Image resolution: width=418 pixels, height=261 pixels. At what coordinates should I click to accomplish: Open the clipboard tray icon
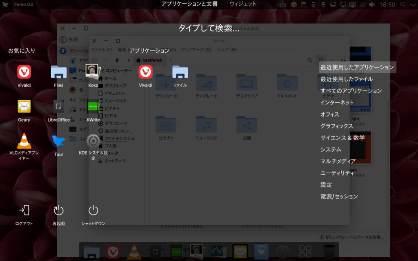[x=304, y=4]
